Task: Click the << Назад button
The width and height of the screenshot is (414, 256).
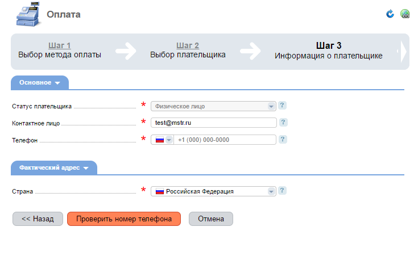Action: pos(38,219)
